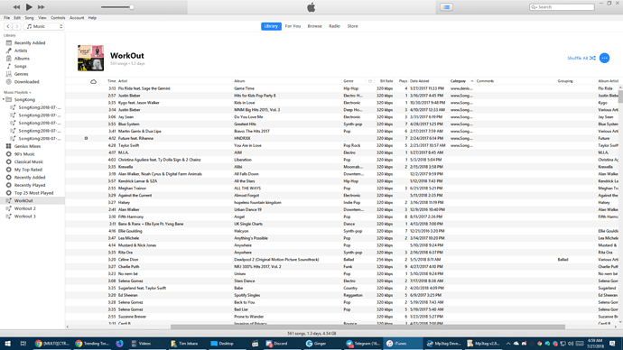
Task: Select Recently Added in Library sidebar
Action: tap(30, 43)
